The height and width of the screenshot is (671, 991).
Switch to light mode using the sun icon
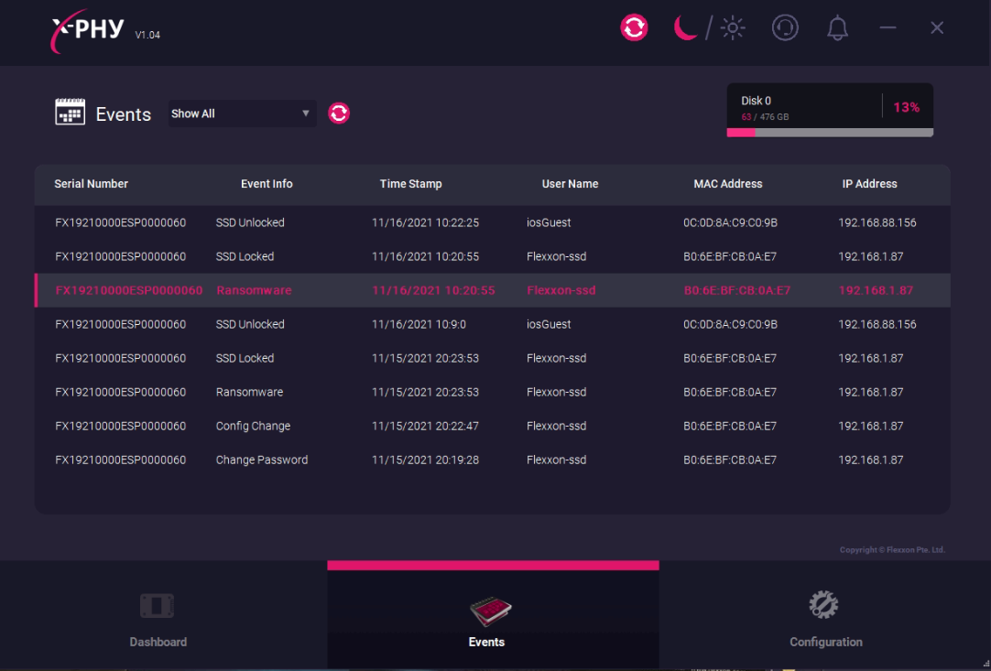(x=733, y=28)
